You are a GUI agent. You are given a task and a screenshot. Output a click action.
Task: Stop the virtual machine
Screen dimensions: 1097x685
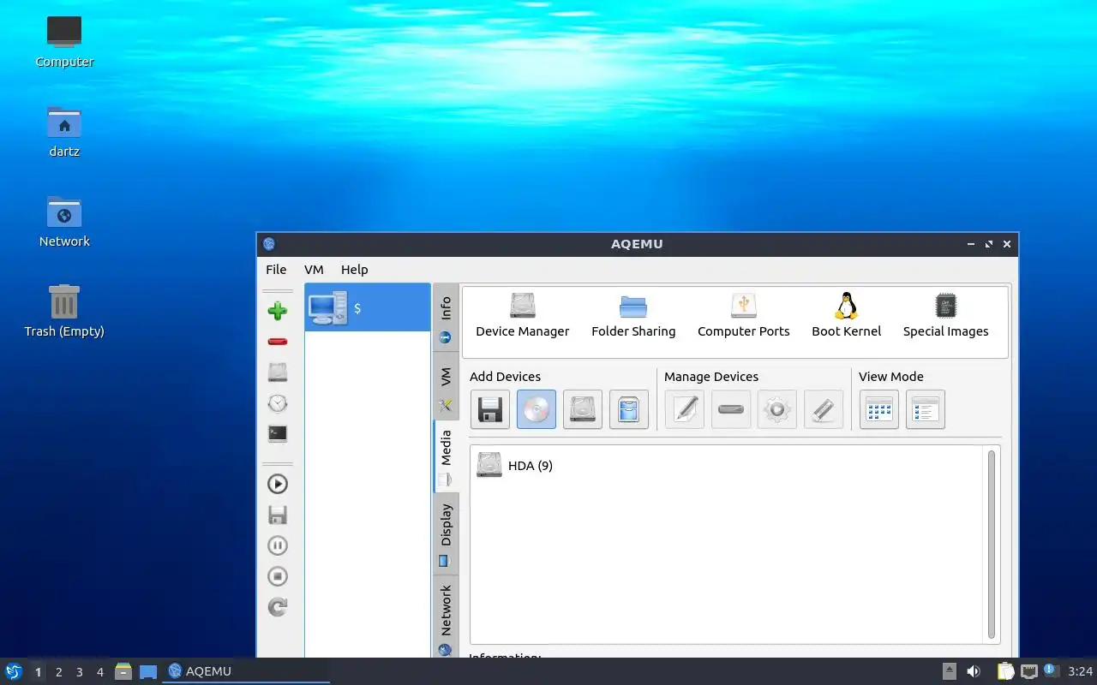pyautogui.click(x=277, y=576)
